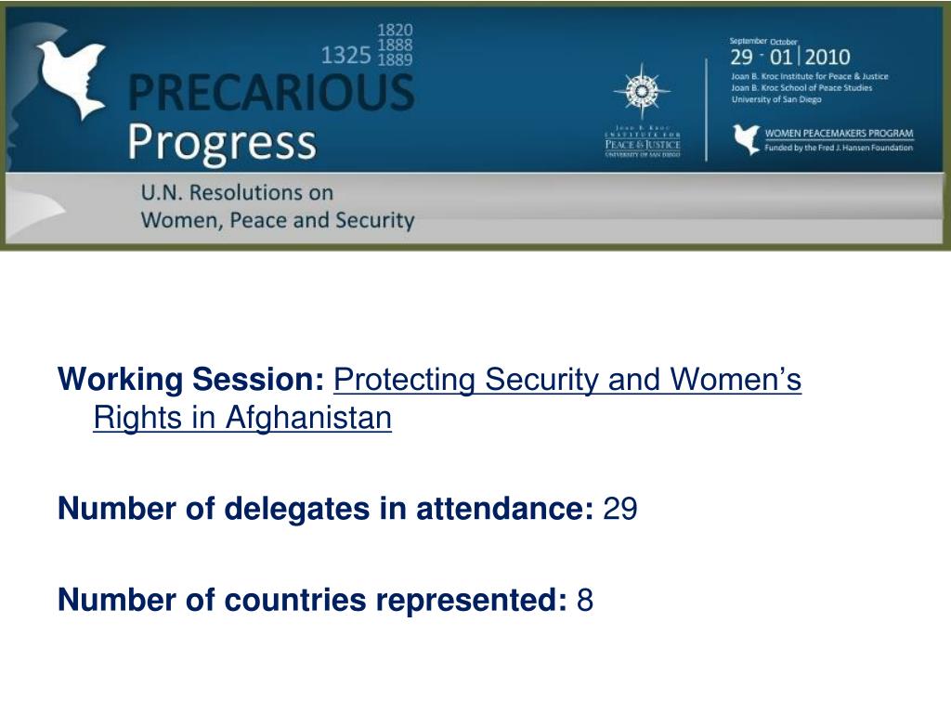Click the 'Women PeaceMakers Program' label
The height and width of the screenshot is (713, 951).
click(x=839, y=134)
